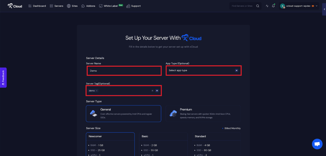Open the activity pulse monitor icon

pos(267,6)
